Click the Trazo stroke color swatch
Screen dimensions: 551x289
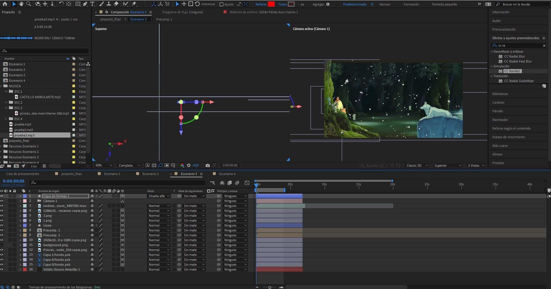(x=291, y=4)
